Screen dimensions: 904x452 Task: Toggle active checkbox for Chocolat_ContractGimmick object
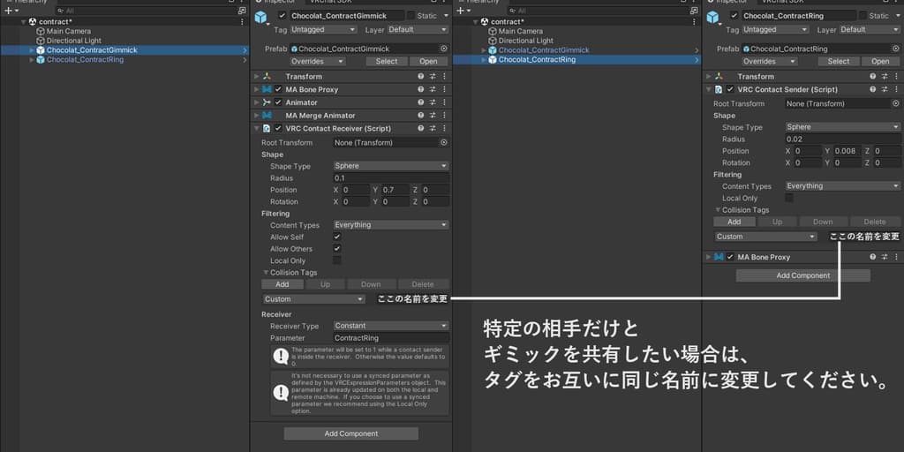click(x=282, y=16)
